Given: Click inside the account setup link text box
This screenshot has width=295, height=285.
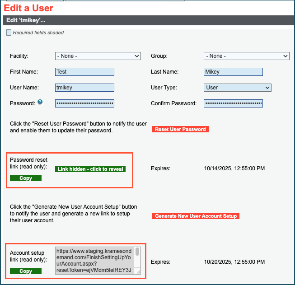Looking at the screenshot, I should click(95, 260).
